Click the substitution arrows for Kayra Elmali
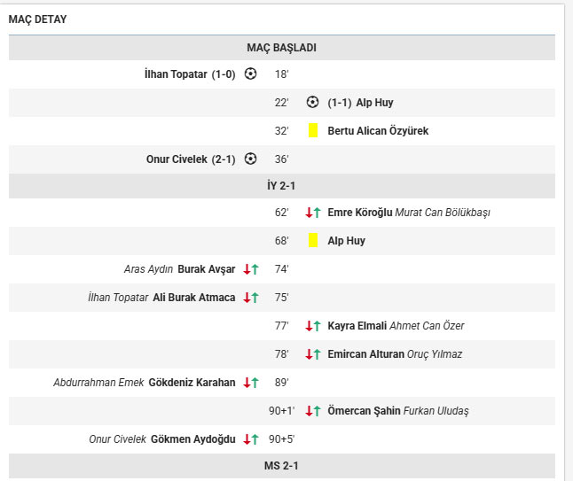The height and width of the screenshot is (481, 573). point(312,326)
